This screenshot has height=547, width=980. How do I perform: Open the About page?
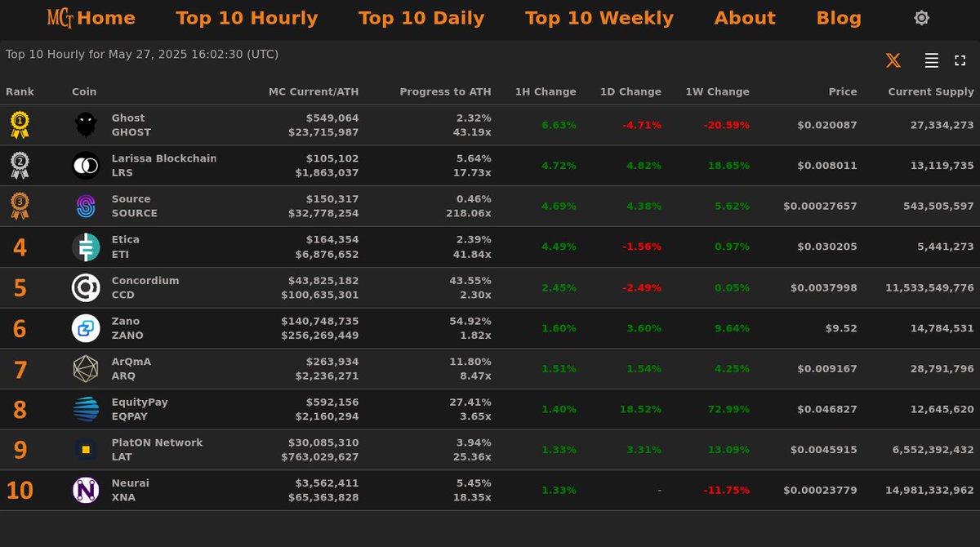745,18
